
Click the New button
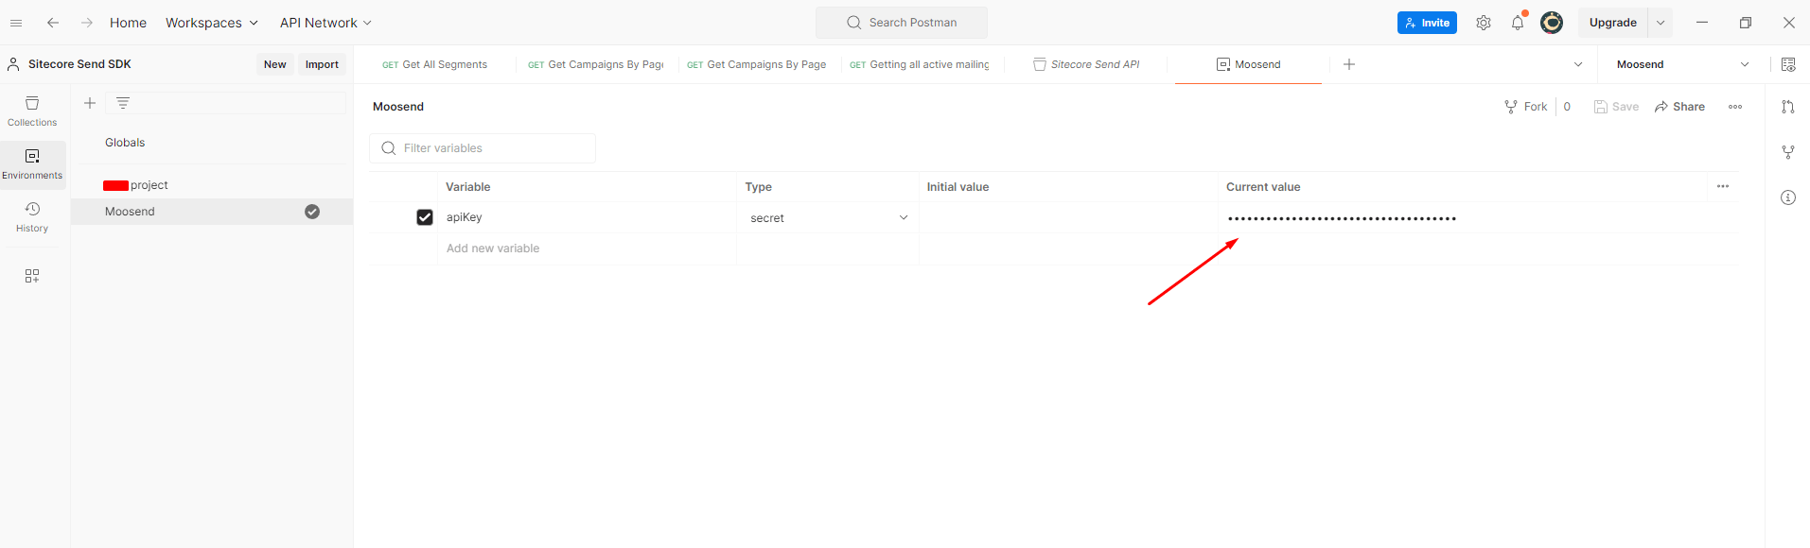click(x=275, y=64)
